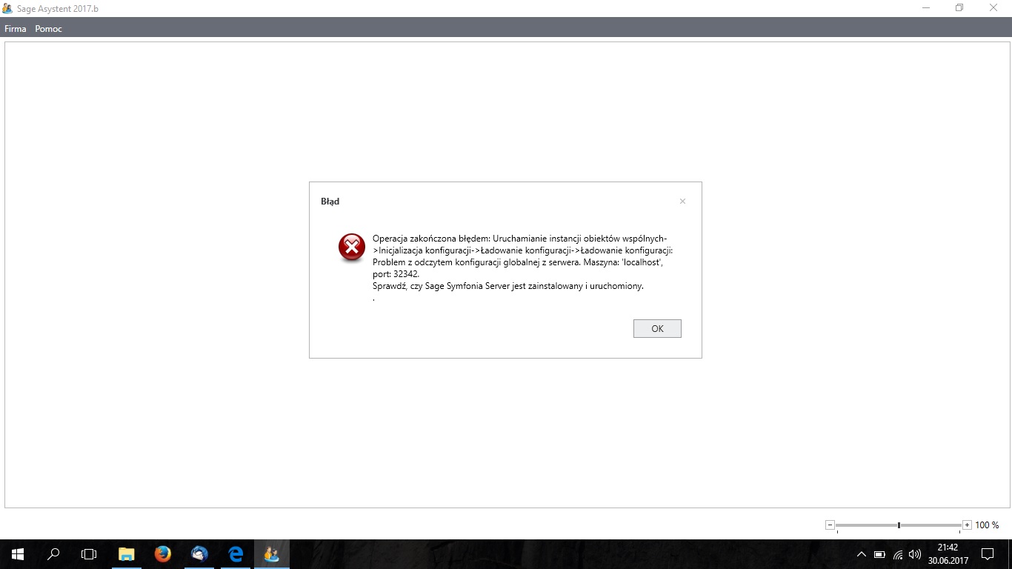Viewport: 1012px width, 569px height.
Task: Launch Firefox from the taskbar
Action: pos(162,553)
